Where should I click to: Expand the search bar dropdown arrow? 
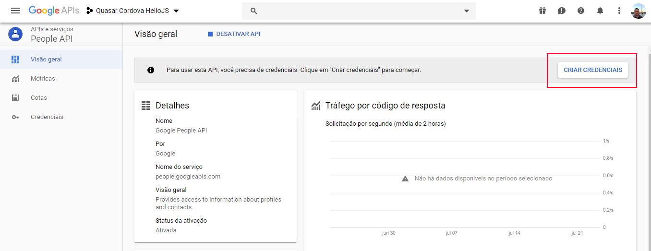(466, 11)
